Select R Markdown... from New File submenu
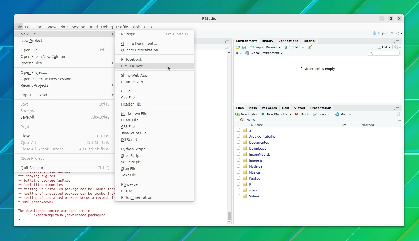Viewport: 419px width, 241px height. click(154, 66)
